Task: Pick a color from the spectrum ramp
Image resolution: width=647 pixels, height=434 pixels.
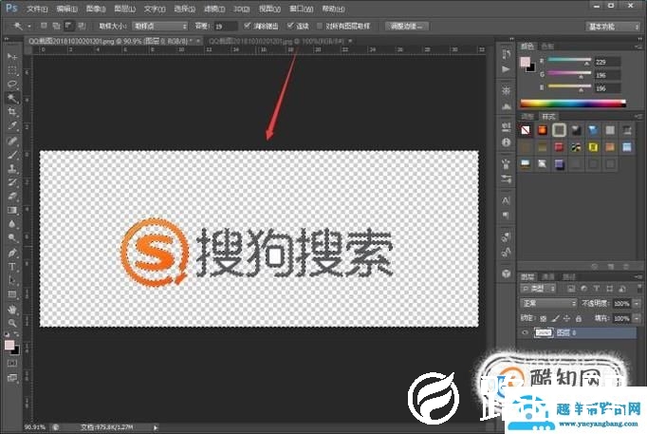Action: pos(573,104)
